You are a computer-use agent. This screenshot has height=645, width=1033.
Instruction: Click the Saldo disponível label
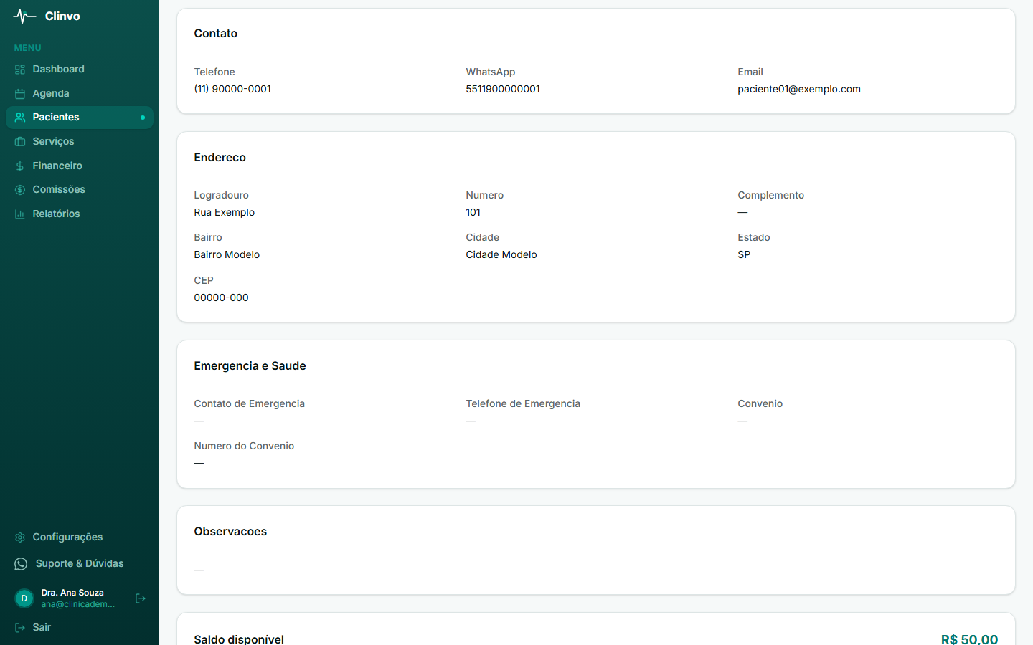coord(239,639)
